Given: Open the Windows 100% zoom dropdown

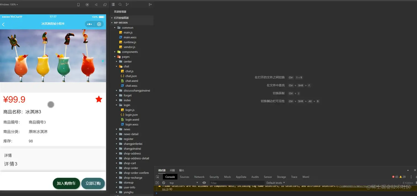Looking at the screenshot, I should [x=9, y=5].
